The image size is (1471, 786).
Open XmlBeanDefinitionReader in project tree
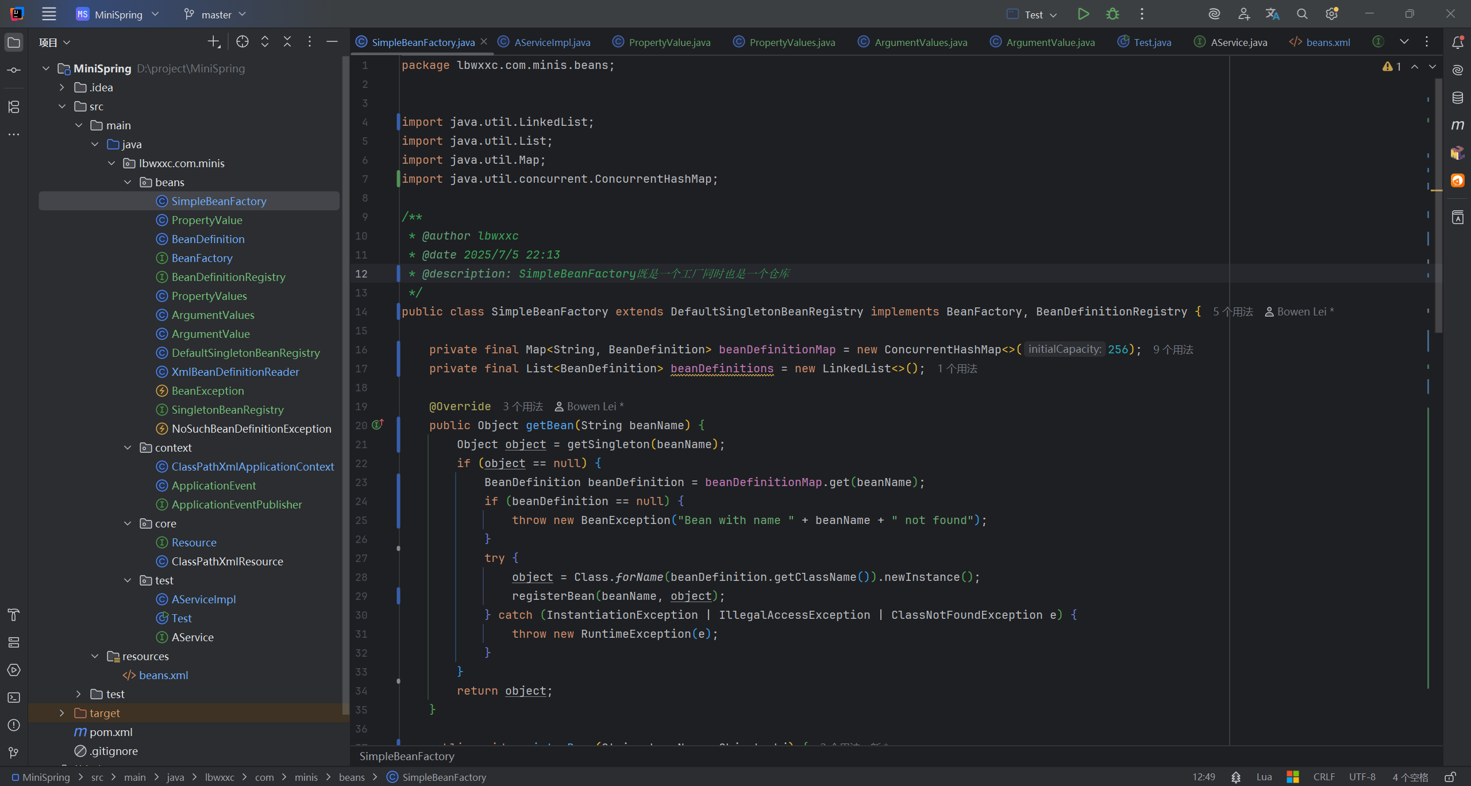(x=235, y=372)
